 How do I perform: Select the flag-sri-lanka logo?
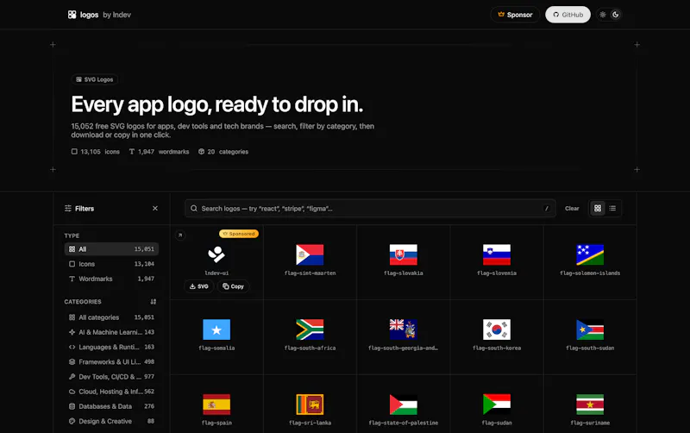click(310, 405)
